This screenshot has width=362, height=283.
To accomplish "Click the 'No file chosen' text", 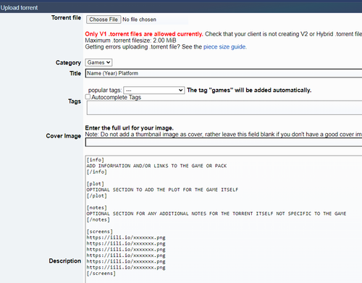I will [x=139, y=20].
